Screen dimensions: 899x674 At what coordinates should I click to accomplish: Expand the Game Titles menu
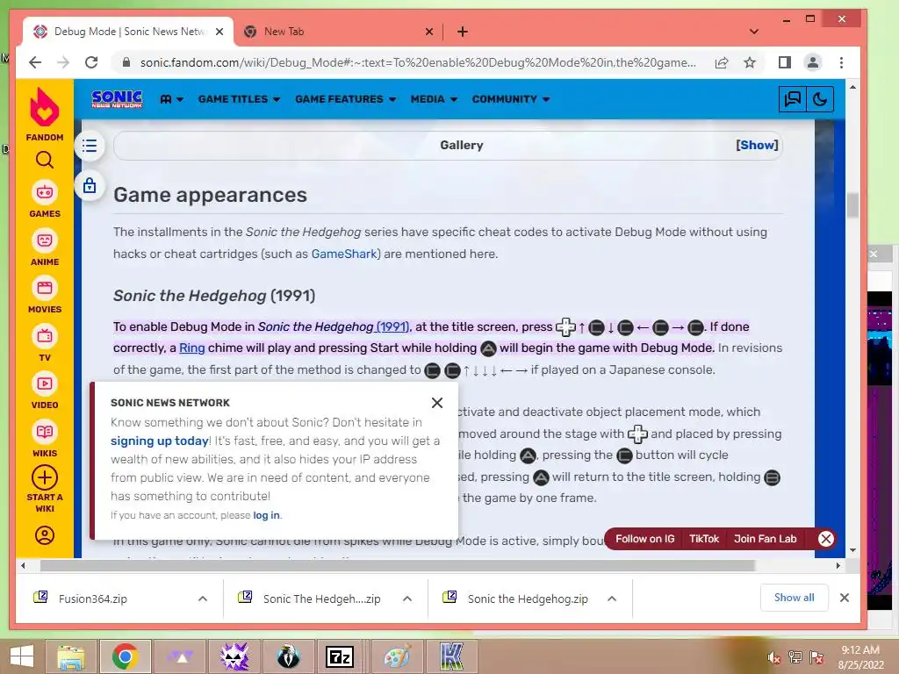[x=239, y=99]
